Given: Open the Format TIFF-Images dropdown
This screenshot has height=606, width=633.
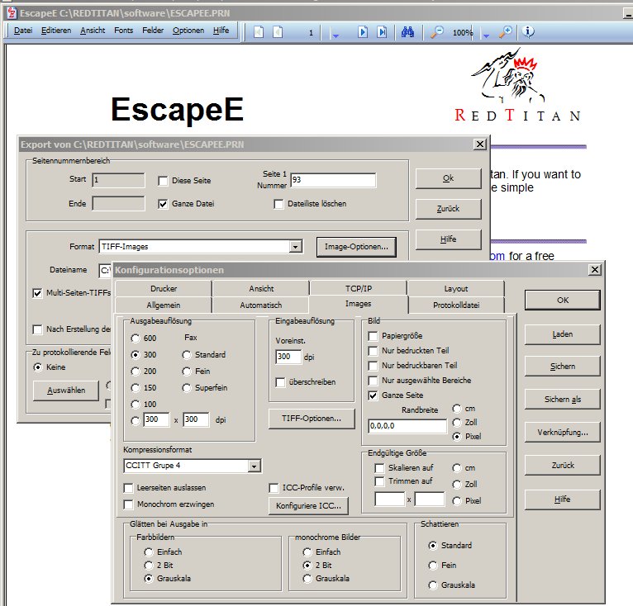Looking at the screenshot, I should [x=296, y=247].
